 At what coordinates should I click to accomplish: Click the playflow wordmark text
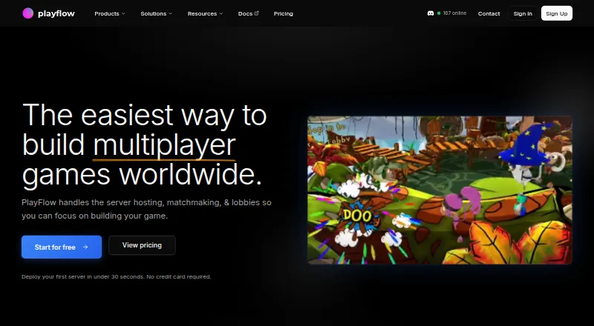(x=56, y=13)
